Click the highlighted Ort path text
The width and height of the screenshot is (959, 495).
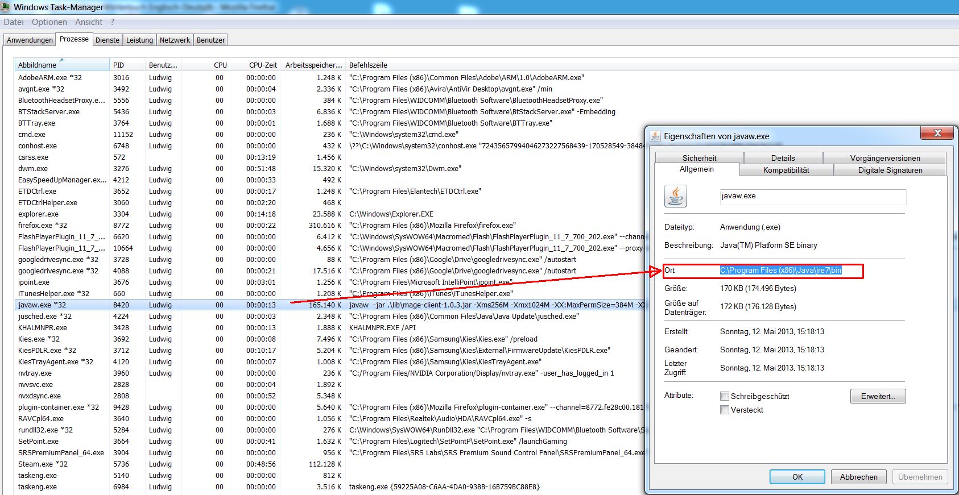point(781,271)
